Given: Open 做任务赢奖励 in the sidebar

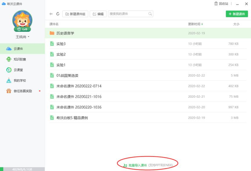Looking at the screenshot, I should pyautogui.click(x=22, y=91).
